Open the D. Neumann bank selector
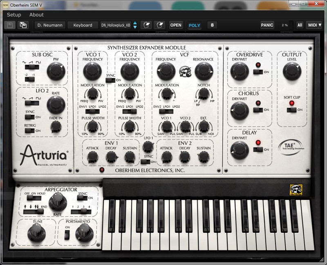This screenshot has width=327, height=265. coord(50,25)
